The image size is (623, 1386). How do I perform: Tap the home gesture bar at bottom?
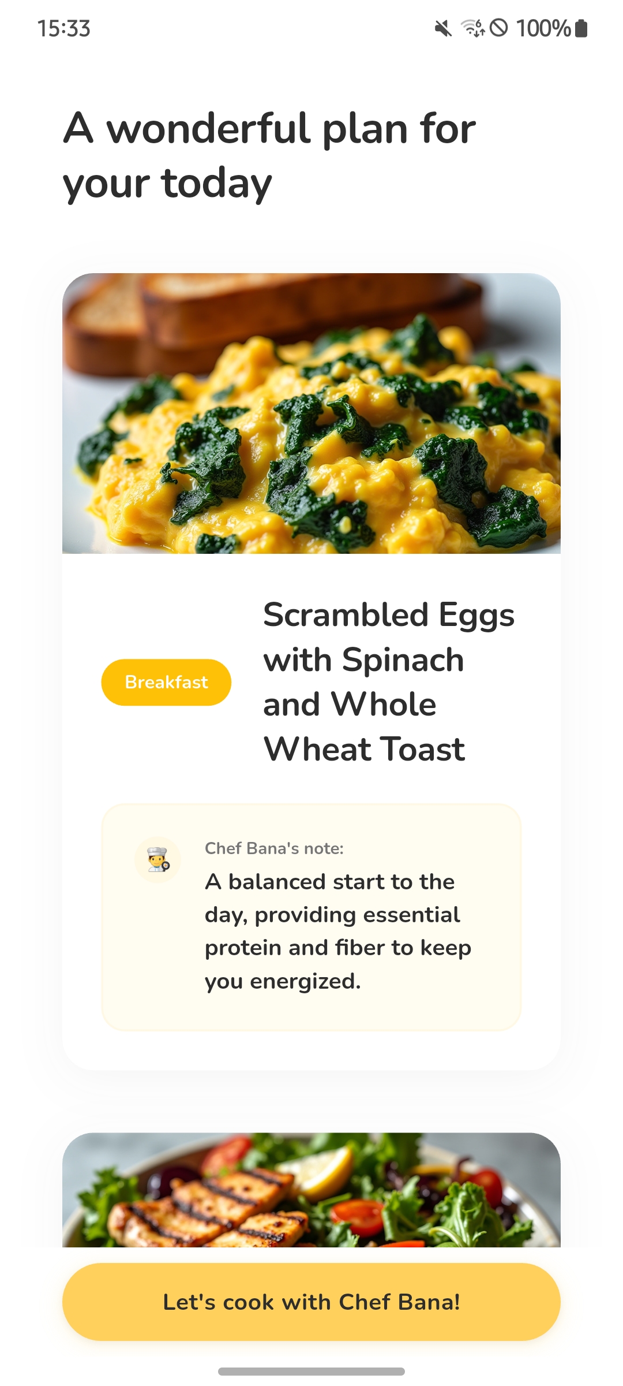pyautogui.click(x=311, y=1372)
